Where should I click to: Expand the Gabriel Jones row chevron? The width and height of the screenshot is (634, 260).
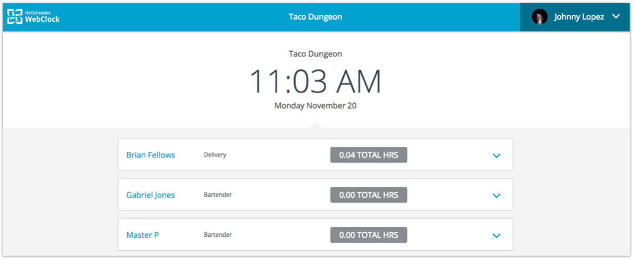(x=496, y=196)
